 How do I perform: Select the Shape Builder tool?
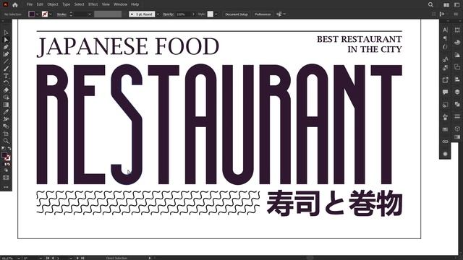(6, 97)
